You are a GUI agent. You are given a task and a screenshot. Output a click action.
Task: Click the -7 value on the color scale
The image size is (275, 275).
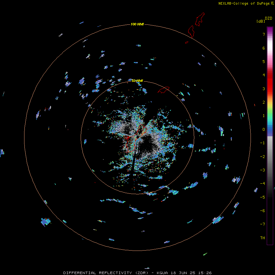(262, 224)
